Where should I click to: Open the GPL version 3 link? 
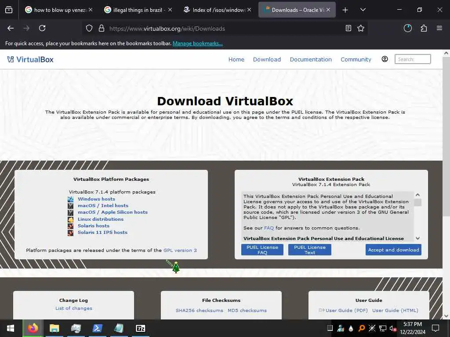click(x=180, y=250)
